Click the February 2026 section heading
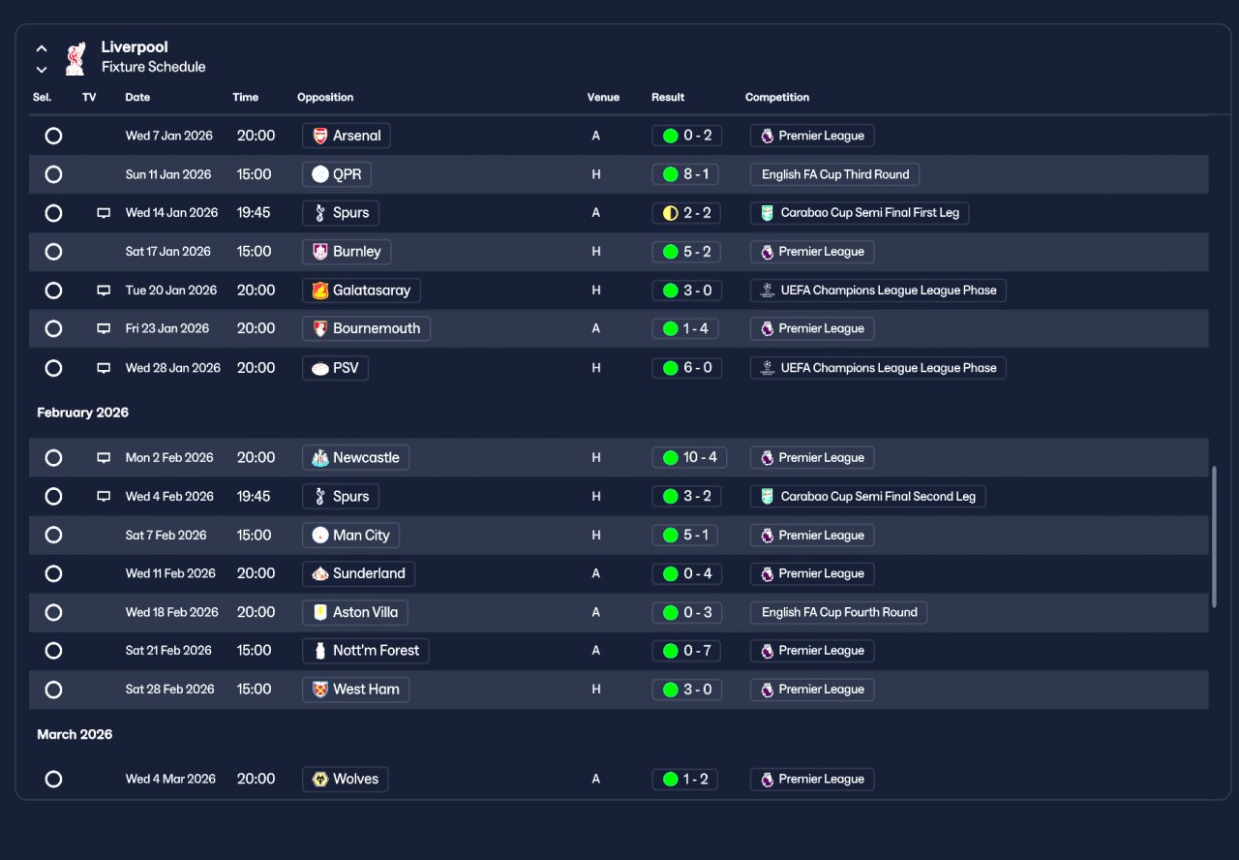Viewport: 1239px width, 860px height. [82, 413]
